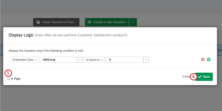Close the Display Logic dialog via Close link
The image size is (222, 111).
click(x=186, y=77)
